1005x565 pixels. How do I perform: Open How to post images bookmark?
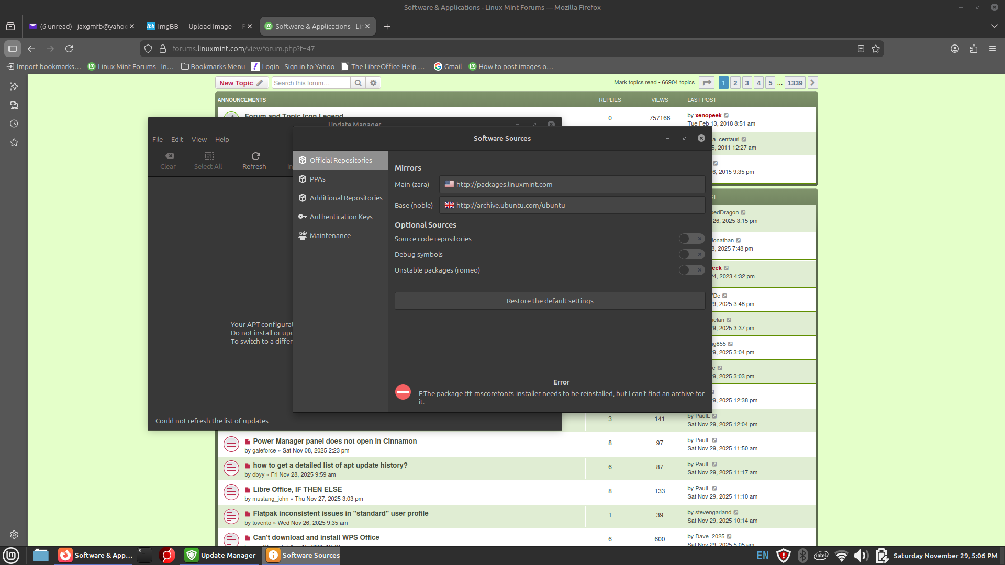point(511,66)
